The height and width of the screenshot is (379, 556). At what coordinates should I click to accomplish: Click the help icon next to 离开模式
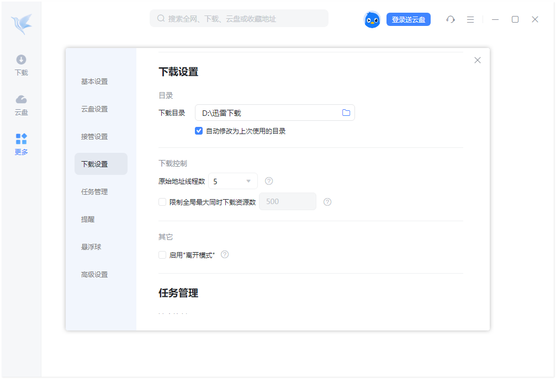click(x=224, y=254)
